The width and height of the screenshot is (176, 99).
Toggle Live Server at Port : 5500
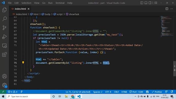click(x=136, y=92)
